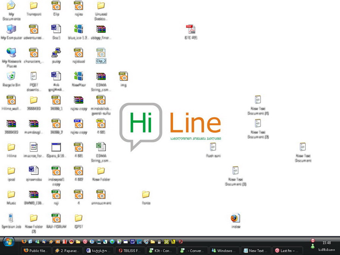Open the Symbian Job shortcut
Viewport: 340px width, 255px height.
tap(11, 218)
